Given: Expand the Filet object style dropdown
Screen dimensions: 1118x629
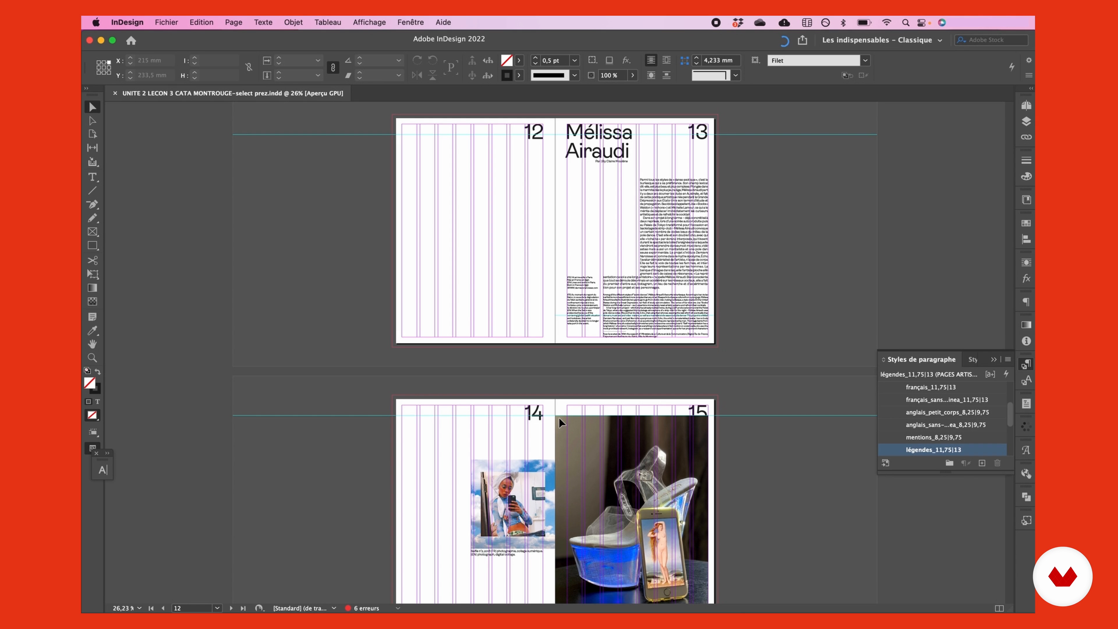Looking at the screenshot, I should [865, 61].
